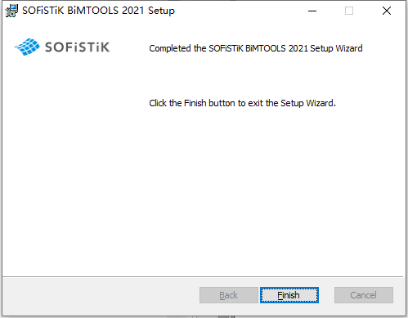Click the word "Wizard" at the heading's end

click(x=349, y=48)
